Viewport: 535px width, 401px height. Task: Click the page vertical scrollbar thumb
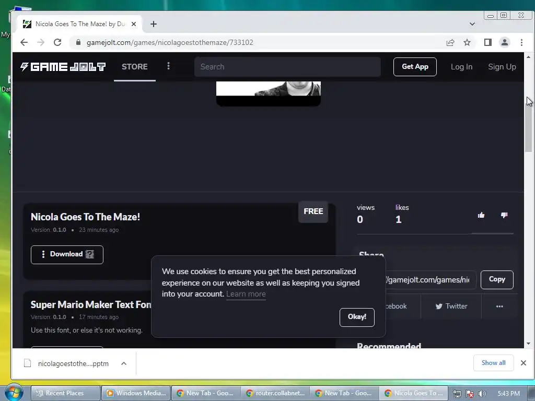tap(529, 126)
